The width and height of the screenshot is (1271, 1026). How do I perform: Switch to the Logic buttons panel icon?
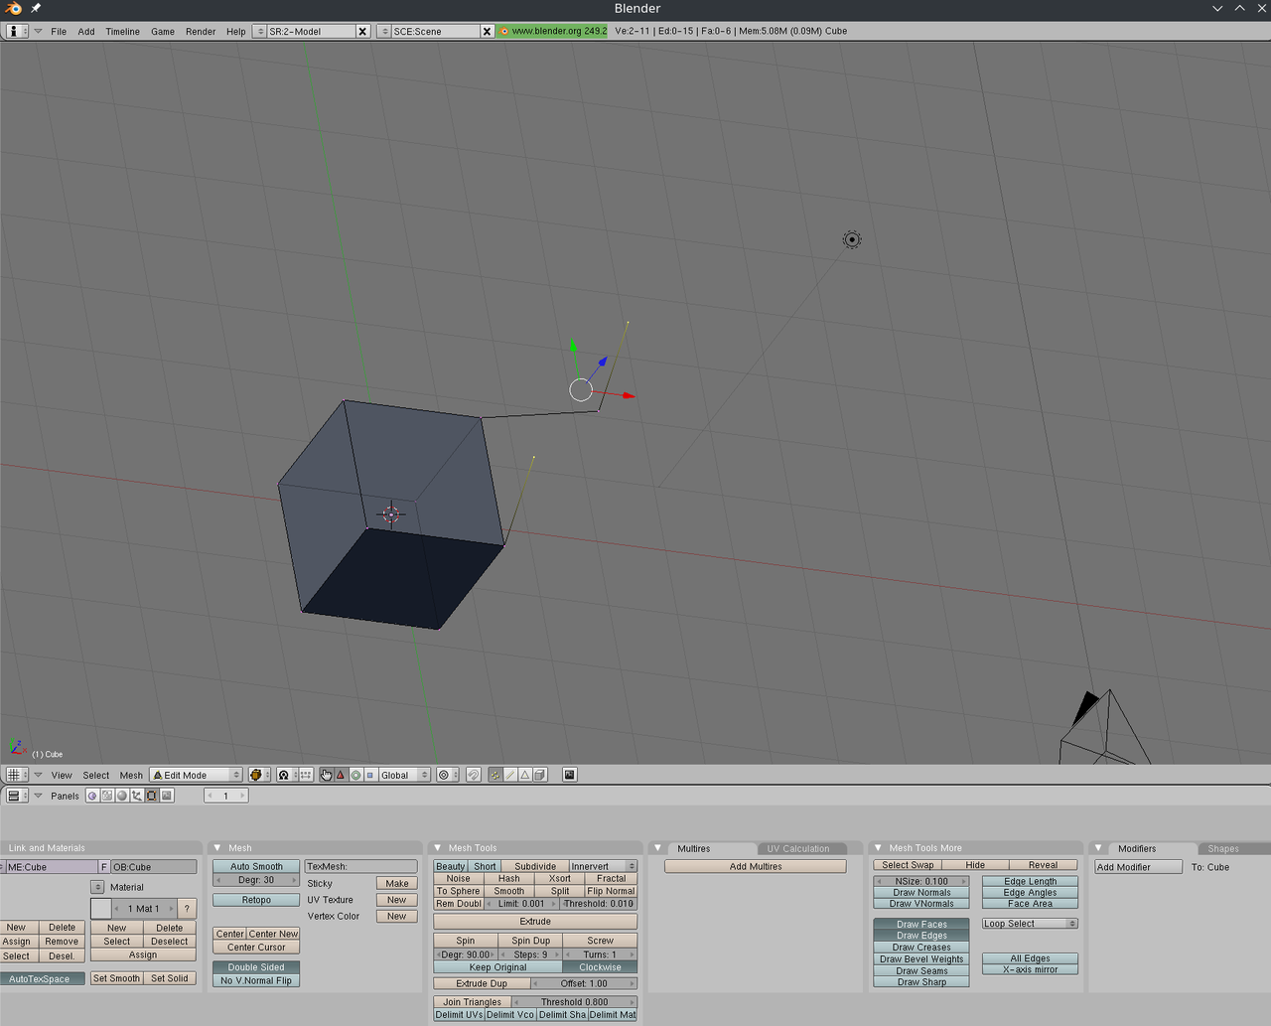click(92, 795)
